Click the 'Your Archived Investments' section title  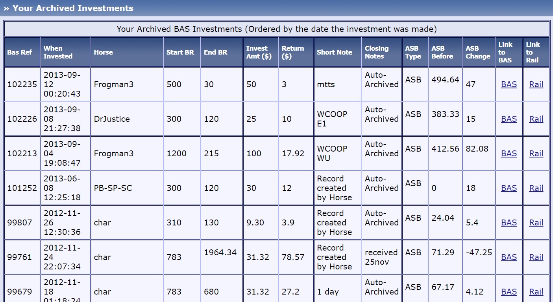73,8
